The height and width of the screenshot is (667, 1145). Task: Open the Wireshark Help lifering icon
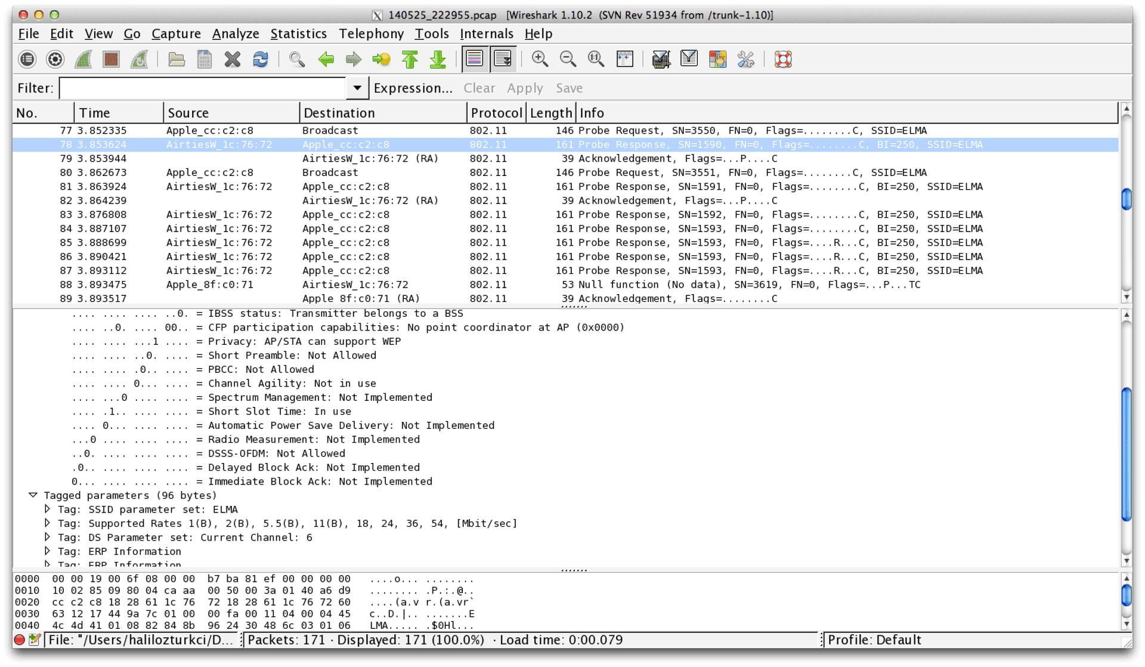click(x=784, y=59)
